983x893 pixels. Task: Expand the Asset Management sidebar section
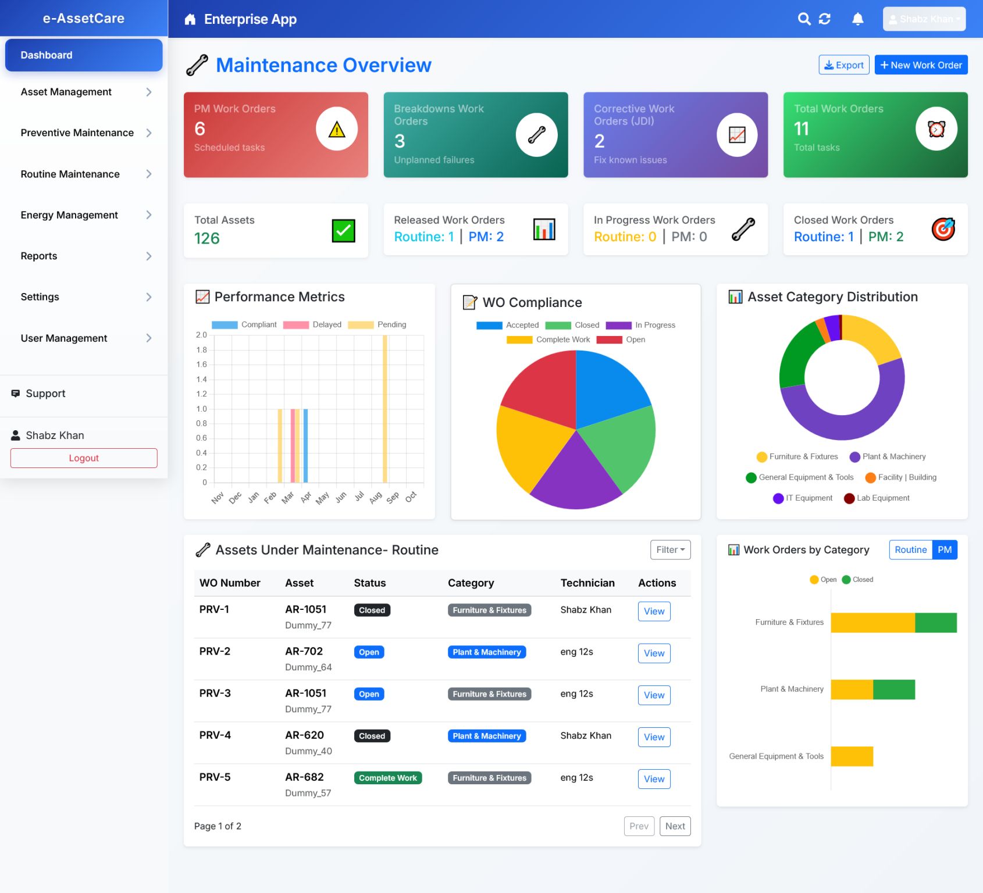[x=66, y=92]
